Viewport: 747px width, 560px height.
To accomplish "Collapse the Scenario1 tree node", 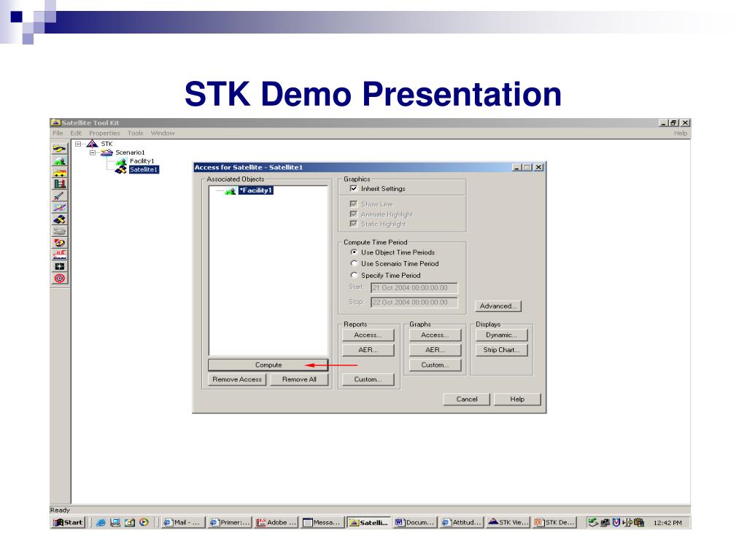I will point(93,152).
